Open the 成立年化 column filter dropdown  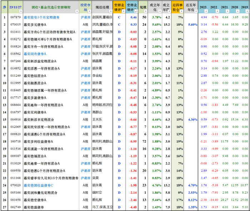pyautogui.click(x=160, y=11)
